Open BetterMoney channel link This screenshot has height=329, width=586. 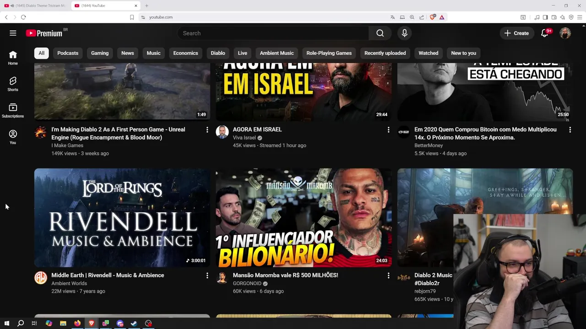click(429, 145)
